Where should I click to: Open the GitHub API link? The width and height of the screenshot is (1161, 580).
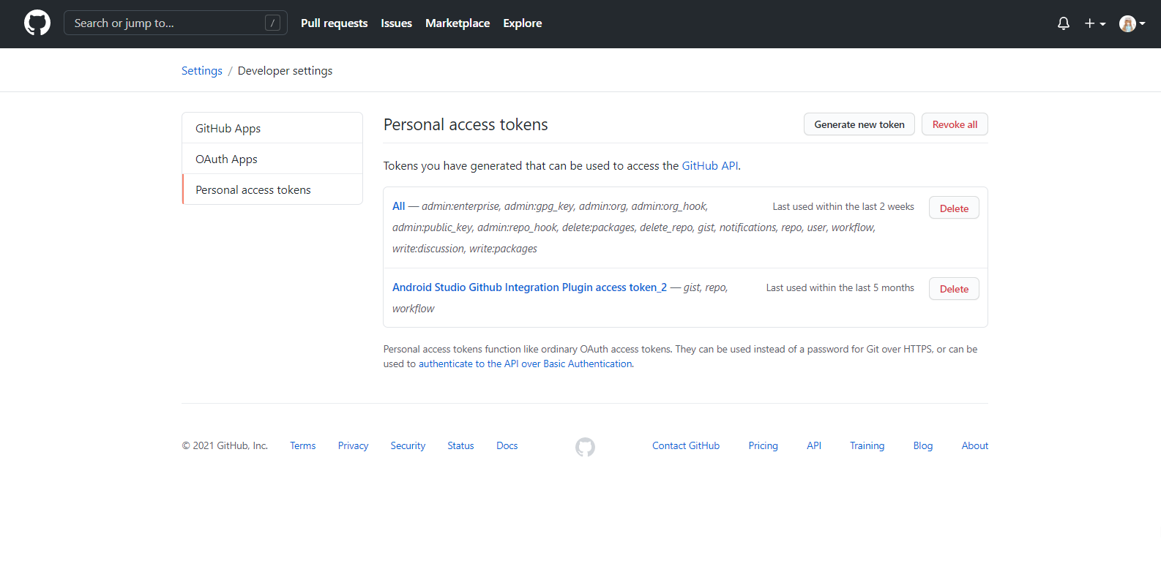click(x=709, y=166)
